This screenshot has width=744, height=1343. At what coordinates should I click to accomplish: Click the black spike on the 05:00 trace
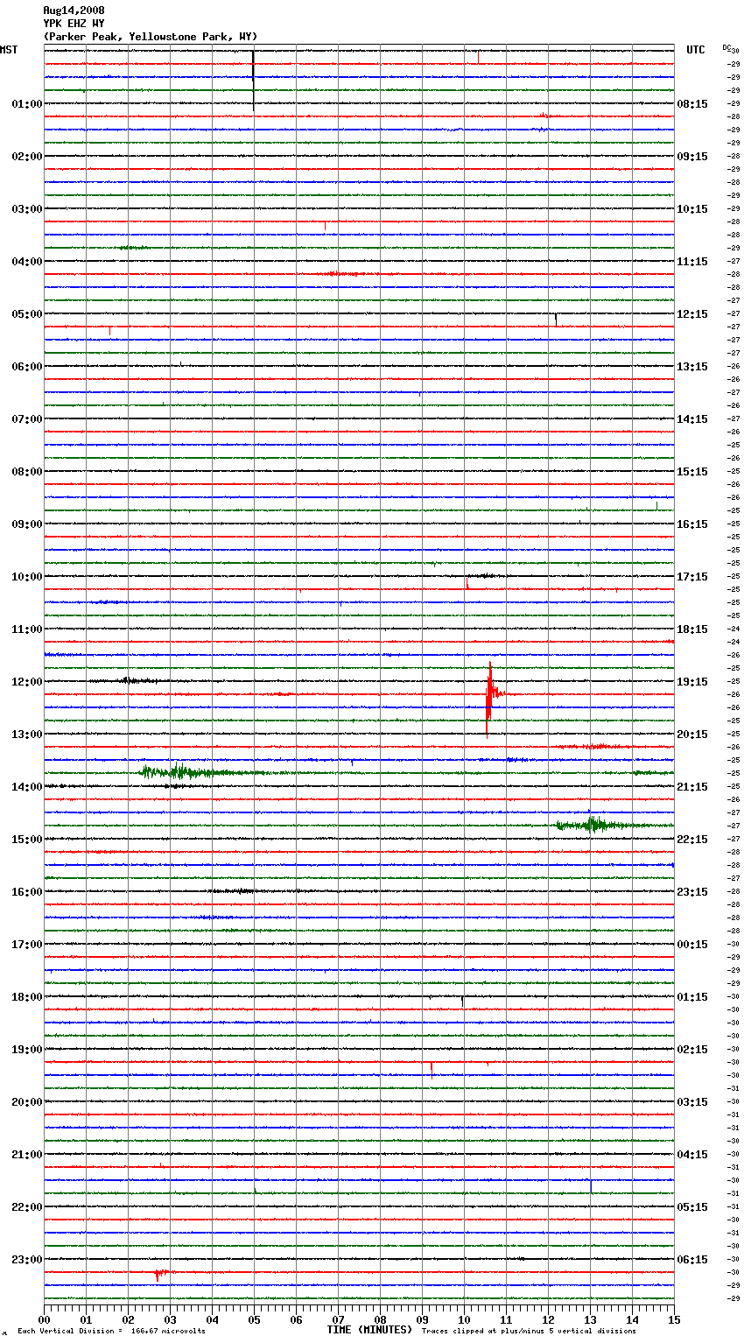click(556, 318)
